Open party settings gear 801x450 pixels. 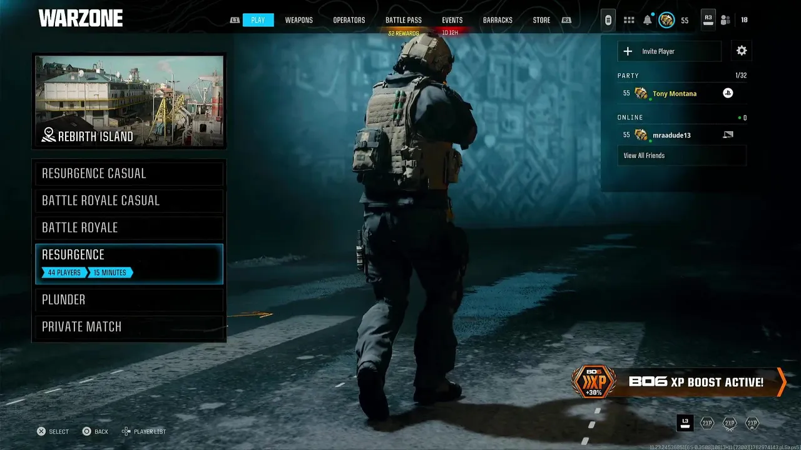pyautogui.click(x=742, y=51)
